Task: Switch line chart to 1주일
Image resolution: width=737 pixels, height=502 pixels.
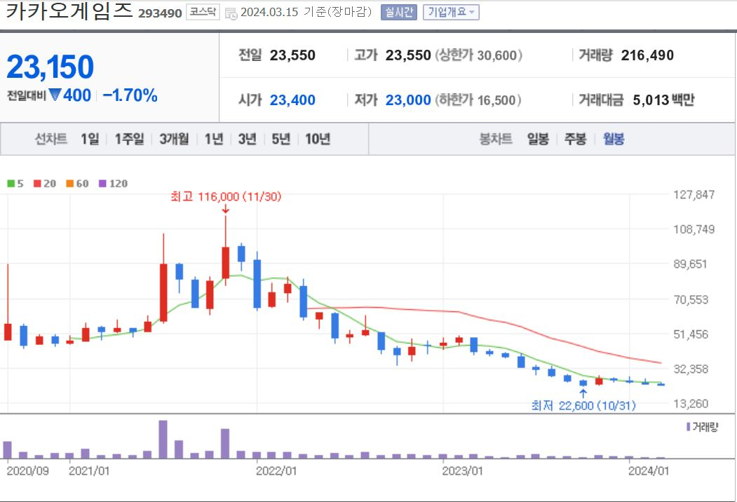Action: pyautogui.click(x=129, y=139)
